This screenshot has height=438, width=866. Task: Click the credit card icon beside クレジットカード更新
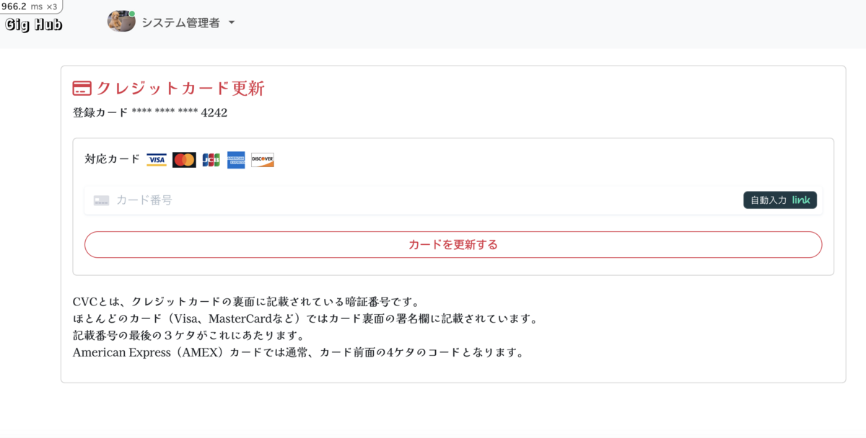[82, 88]
